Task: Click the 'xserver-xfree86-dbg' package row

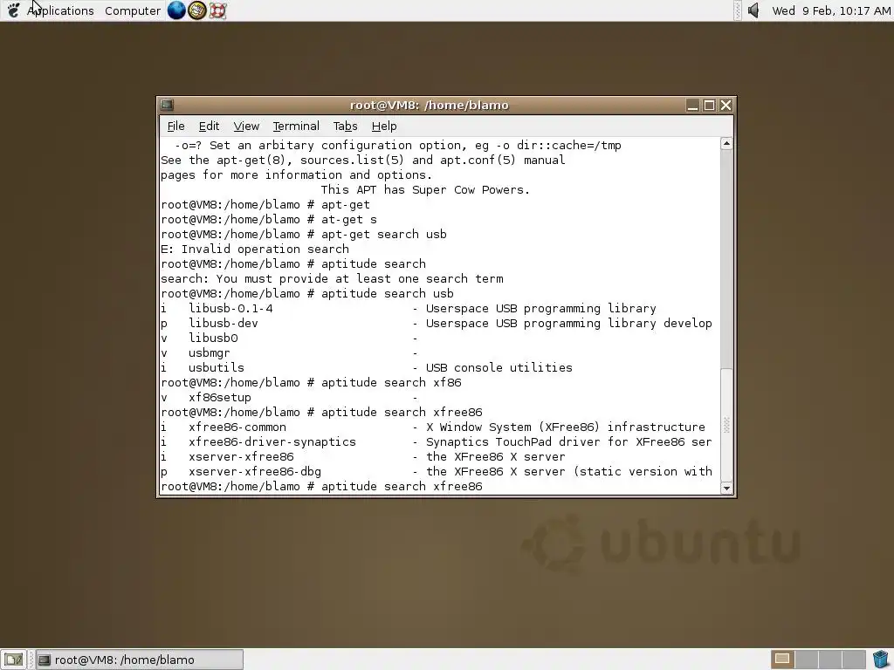Action: click(x=437, y=471)
